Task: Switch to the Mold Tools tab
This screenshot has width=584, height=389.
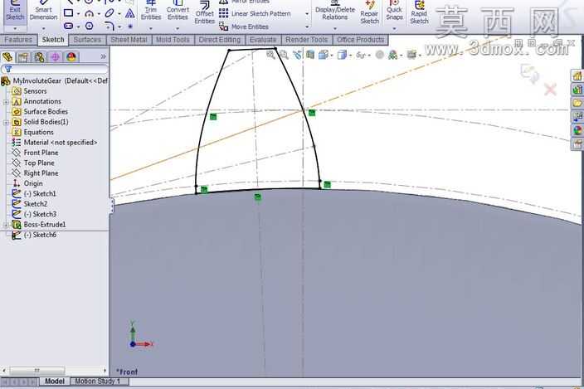Action: [173, 40]
